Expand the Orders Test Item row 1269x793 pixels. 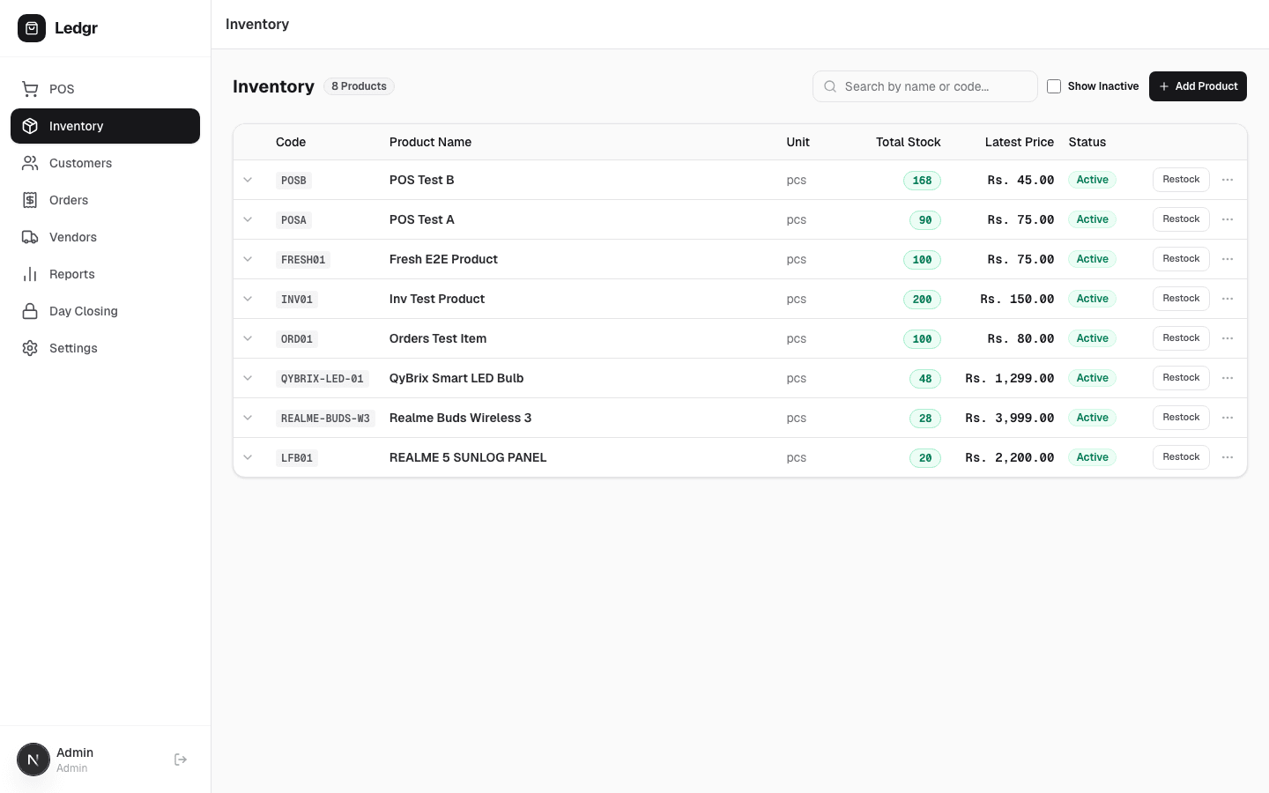[x=248, y=338]
